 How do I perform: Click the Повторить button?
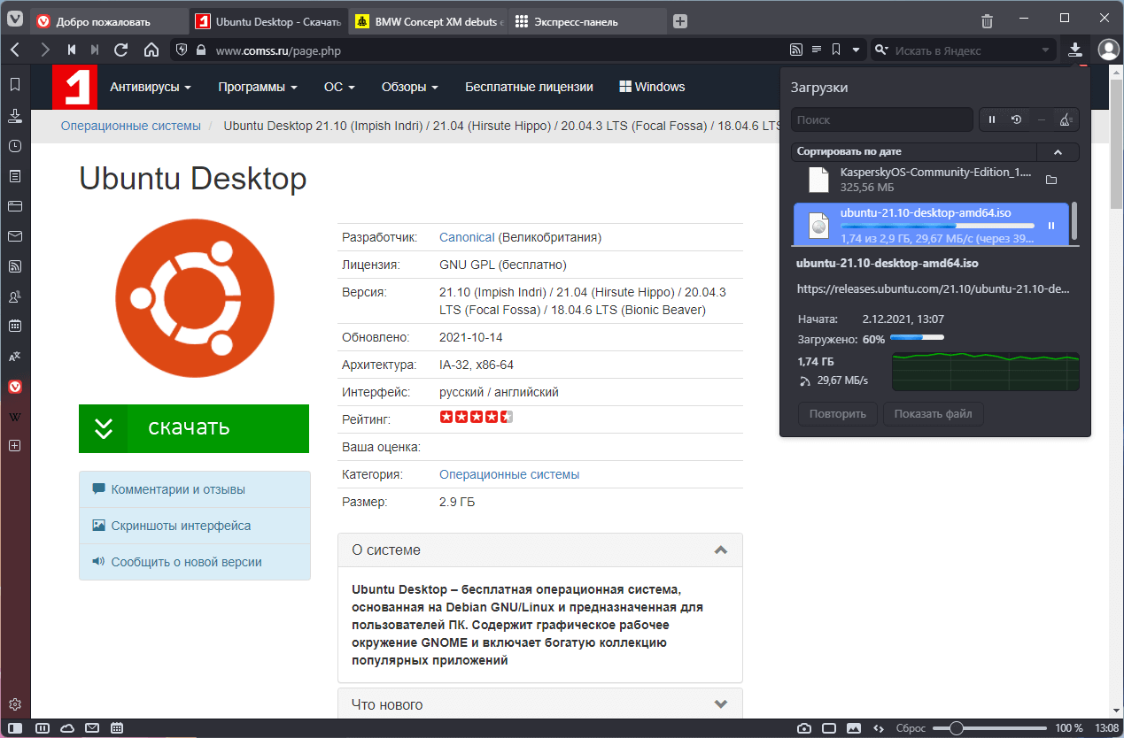pyautogui.click(x=837, y=413)
